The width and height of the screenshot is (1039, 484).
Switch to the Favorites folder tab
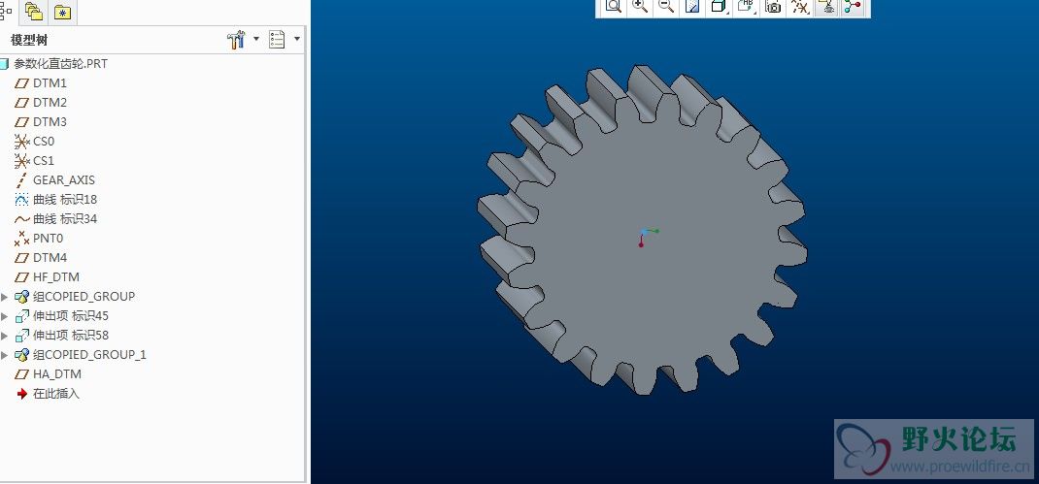pos(63,12)
